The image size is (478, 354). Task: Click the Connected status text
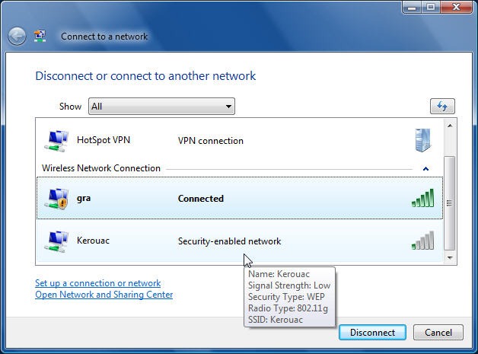click(x=201, y=199)
